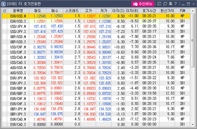Click the 저가 column header
This screenshot has height=129, width=197.
pos(104,11)
